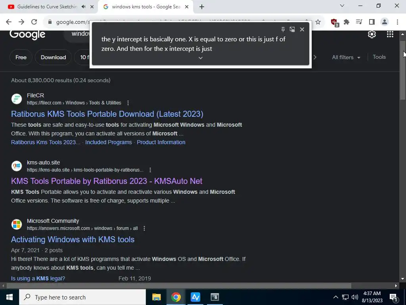Expand the live caption box with chevron
The width and height of the screenshot is (406, 305).
200,58
